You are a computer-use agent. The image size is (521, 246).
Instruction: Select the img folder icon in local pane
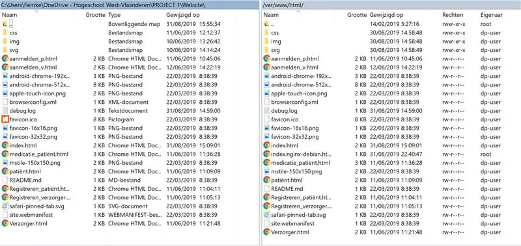coord(5,41)
